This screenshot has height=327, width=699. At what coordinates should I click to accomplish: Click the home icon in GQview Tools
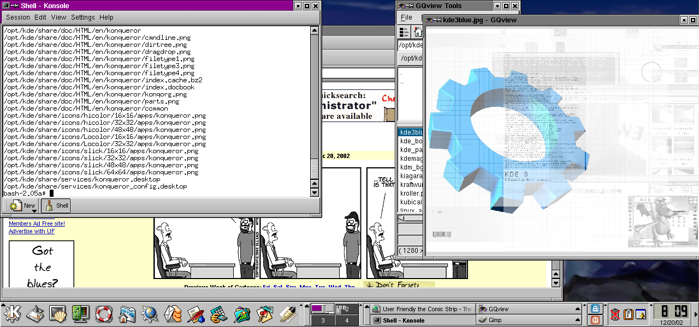418,32
